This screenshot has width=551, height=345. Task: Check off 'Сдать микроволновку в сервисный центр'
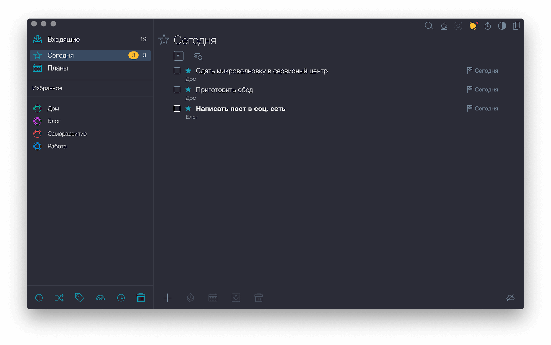click(177, 71)
